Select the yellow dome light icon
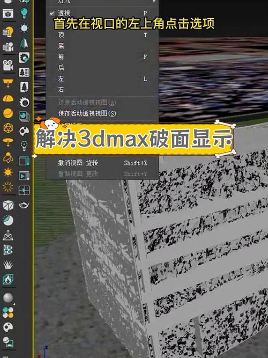268x358 pixels. coord(8,99)
